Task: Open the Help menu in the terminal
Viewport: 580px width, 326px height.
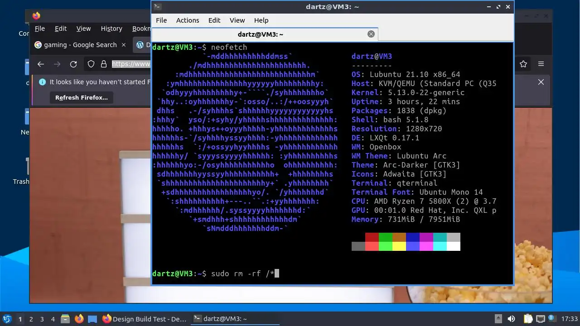Action: click(261, 20)
